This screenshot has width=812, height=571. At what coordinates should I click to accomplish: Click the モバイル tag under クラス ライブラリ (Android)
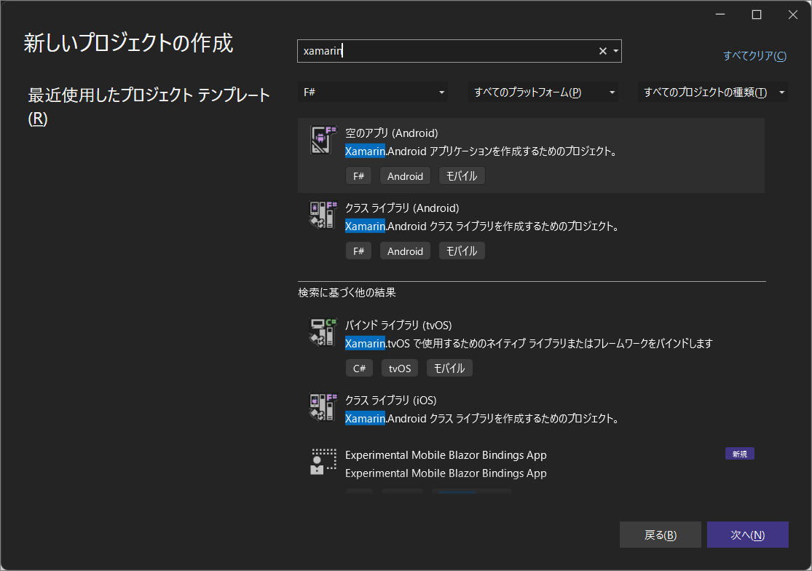point(462,251)
